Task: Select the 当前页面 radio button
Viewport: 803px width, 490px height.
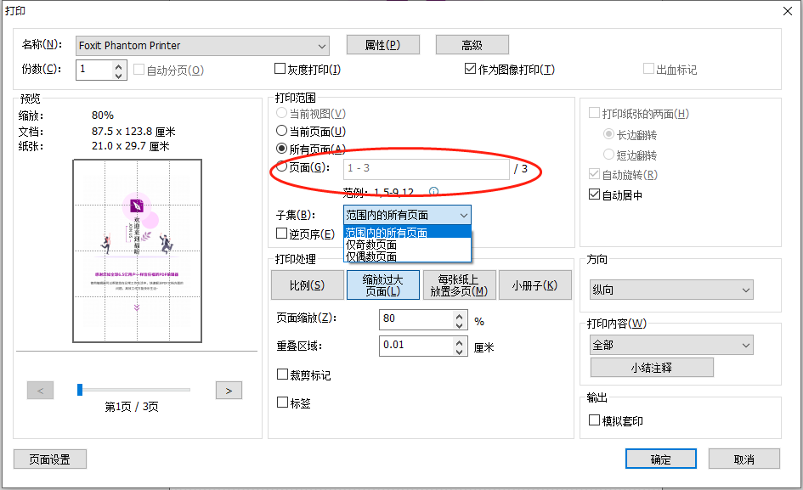Action: tap(281, 130)
